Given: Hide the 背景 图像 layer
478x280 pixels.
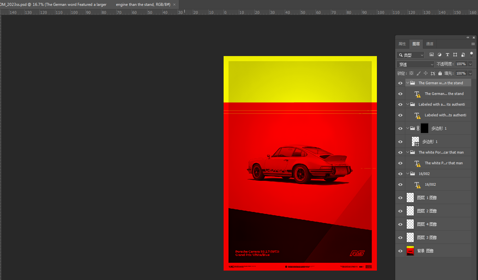Looking at the screenshot, I should [400, 251].
